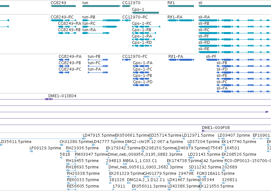Select transcript sli-RC
The width and height of the screenshot is (271, 191).
(x=235, y=33)
